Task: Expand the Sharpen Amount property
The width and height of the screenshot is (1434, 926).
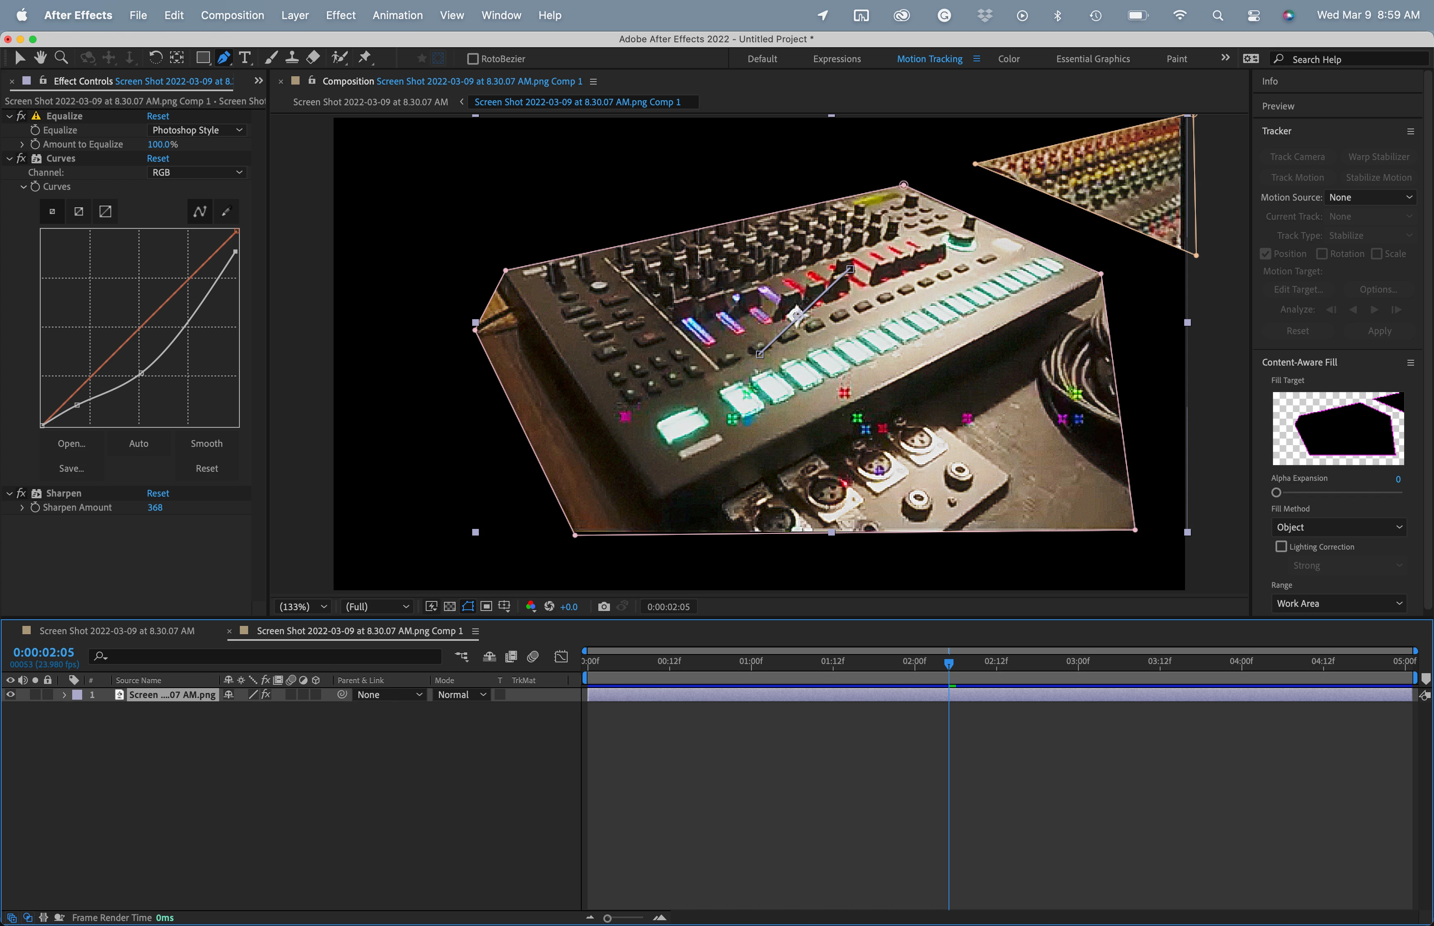Action: pos(22,507)
